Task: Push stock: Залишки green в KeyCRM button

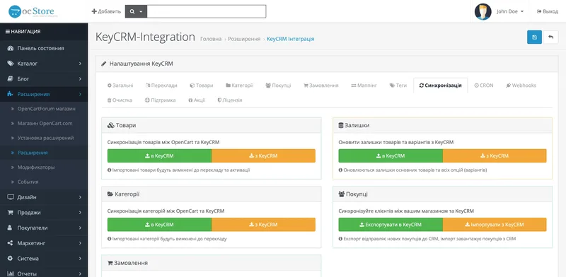Action: pos(391,155)
